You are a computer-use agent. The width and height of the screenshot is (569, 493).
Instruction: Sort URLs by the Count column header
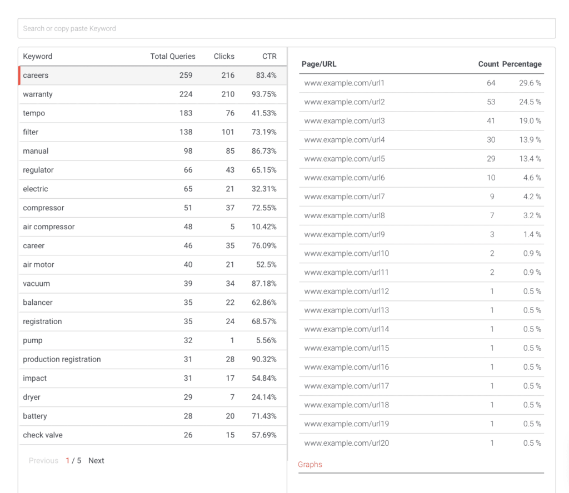[488, 64]
